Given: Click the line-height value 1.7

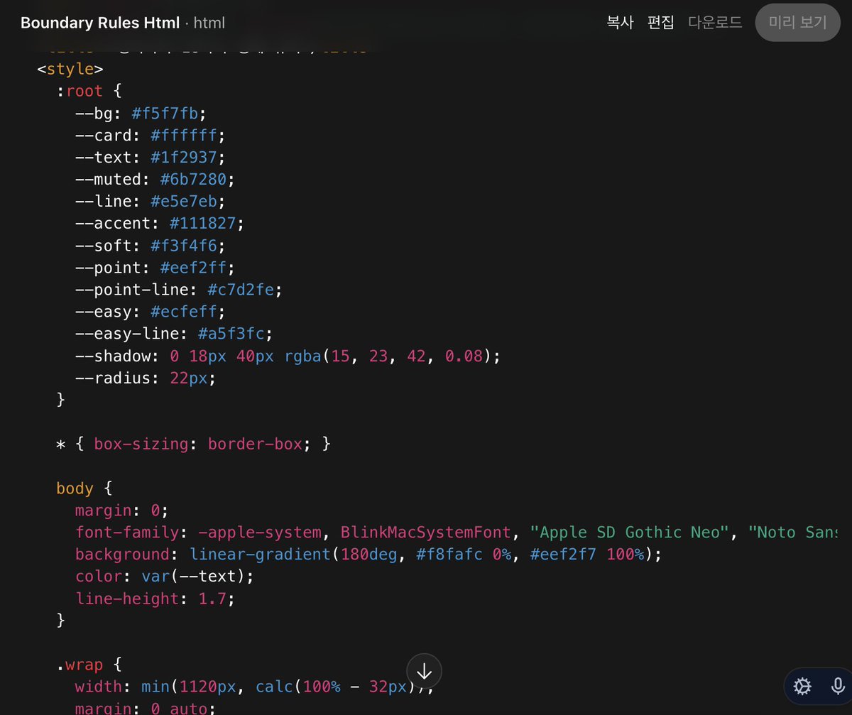Looking at the screenshot, I should point(211,598).
